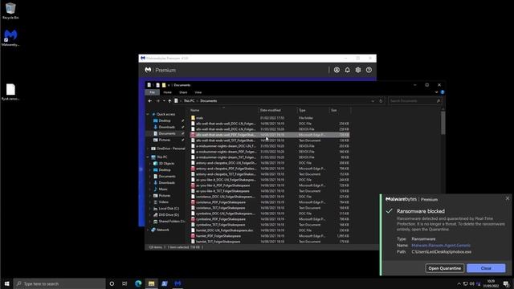Open Microsoft Edge from taskbar
This screenshot has width=514, height=289.
click(138, 283)
